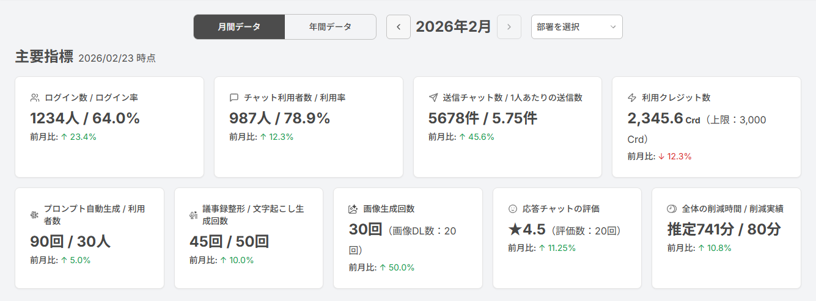The image size is (816, 301).
Task: Click the ↑ 10.0% month-over-month change
Action: click(237, 260)
